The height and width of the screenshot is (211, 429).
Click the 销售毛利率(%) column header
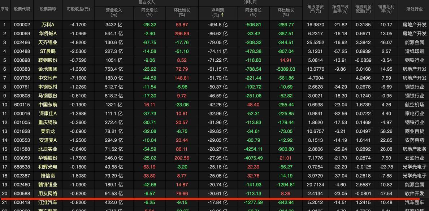(386, 9)
